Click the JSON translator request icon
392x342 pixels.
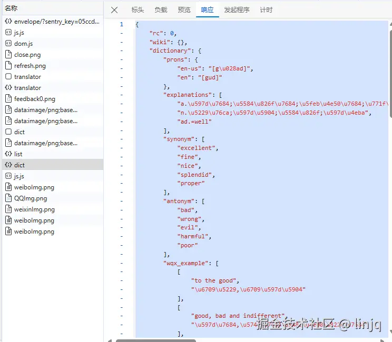tap(8, 87)
